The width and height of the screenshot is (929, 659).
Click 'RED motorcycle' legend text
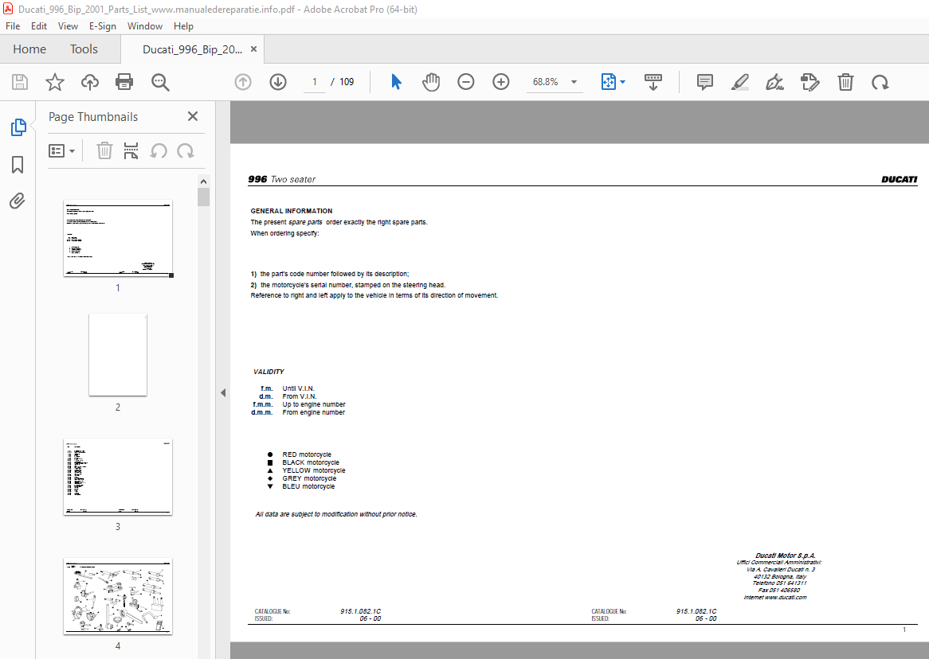[x=306, y=454]
